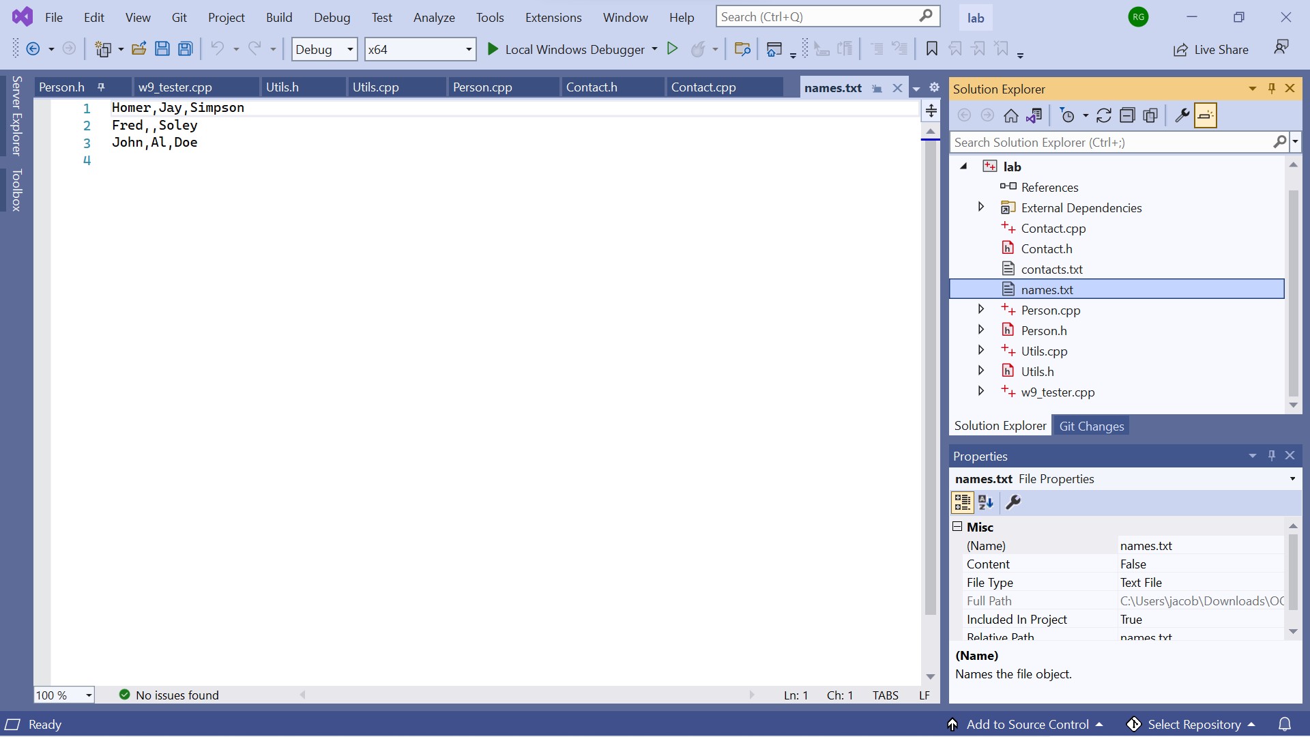The height and width of the screenshot is (737, 1310).
Task: Expand the Person.cpp tree node
Action: 980,310
